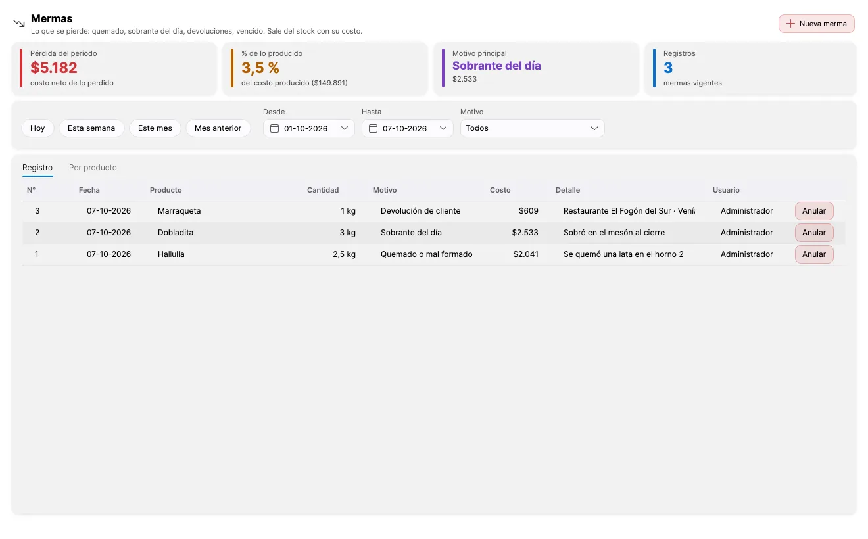Choose the Esta semana filter

tap(91, 128)
